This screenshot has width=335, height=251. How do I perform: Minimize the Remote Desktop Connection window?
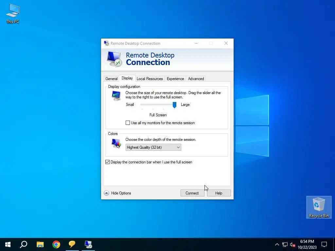pyautogui.click(x=196, y=43)
